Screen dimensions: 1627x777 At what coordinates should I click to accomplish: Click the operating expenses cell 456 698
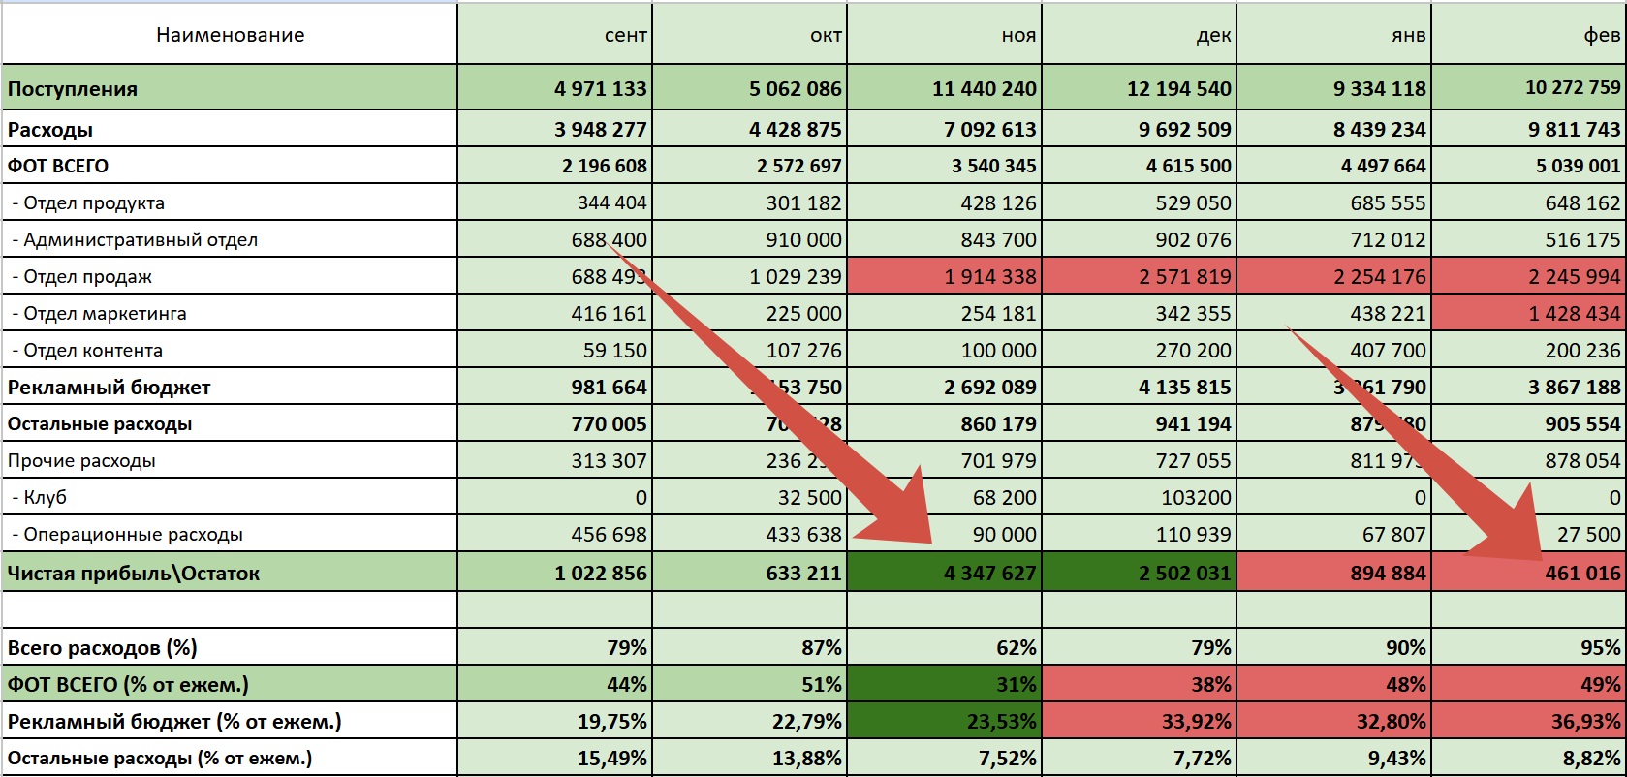(555, 534)
